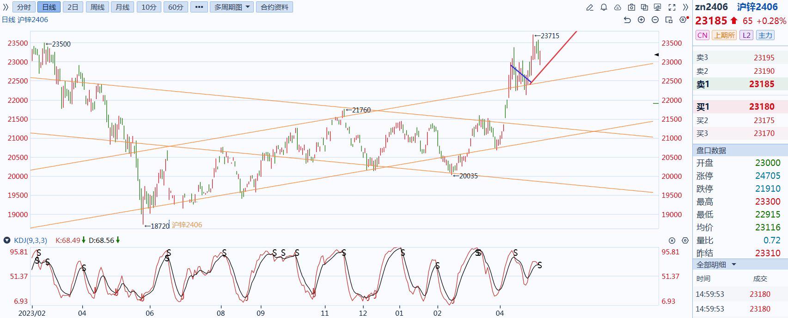Click the bell alert icon

pyautogui.click(x=604, y=7)
